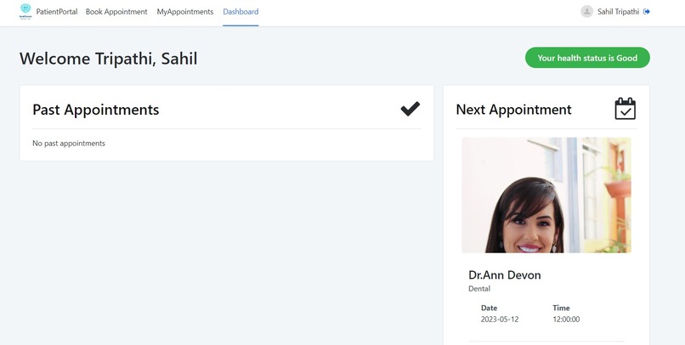
Task: Go to the MyAppointments page
Action: [x=185, y=12]
